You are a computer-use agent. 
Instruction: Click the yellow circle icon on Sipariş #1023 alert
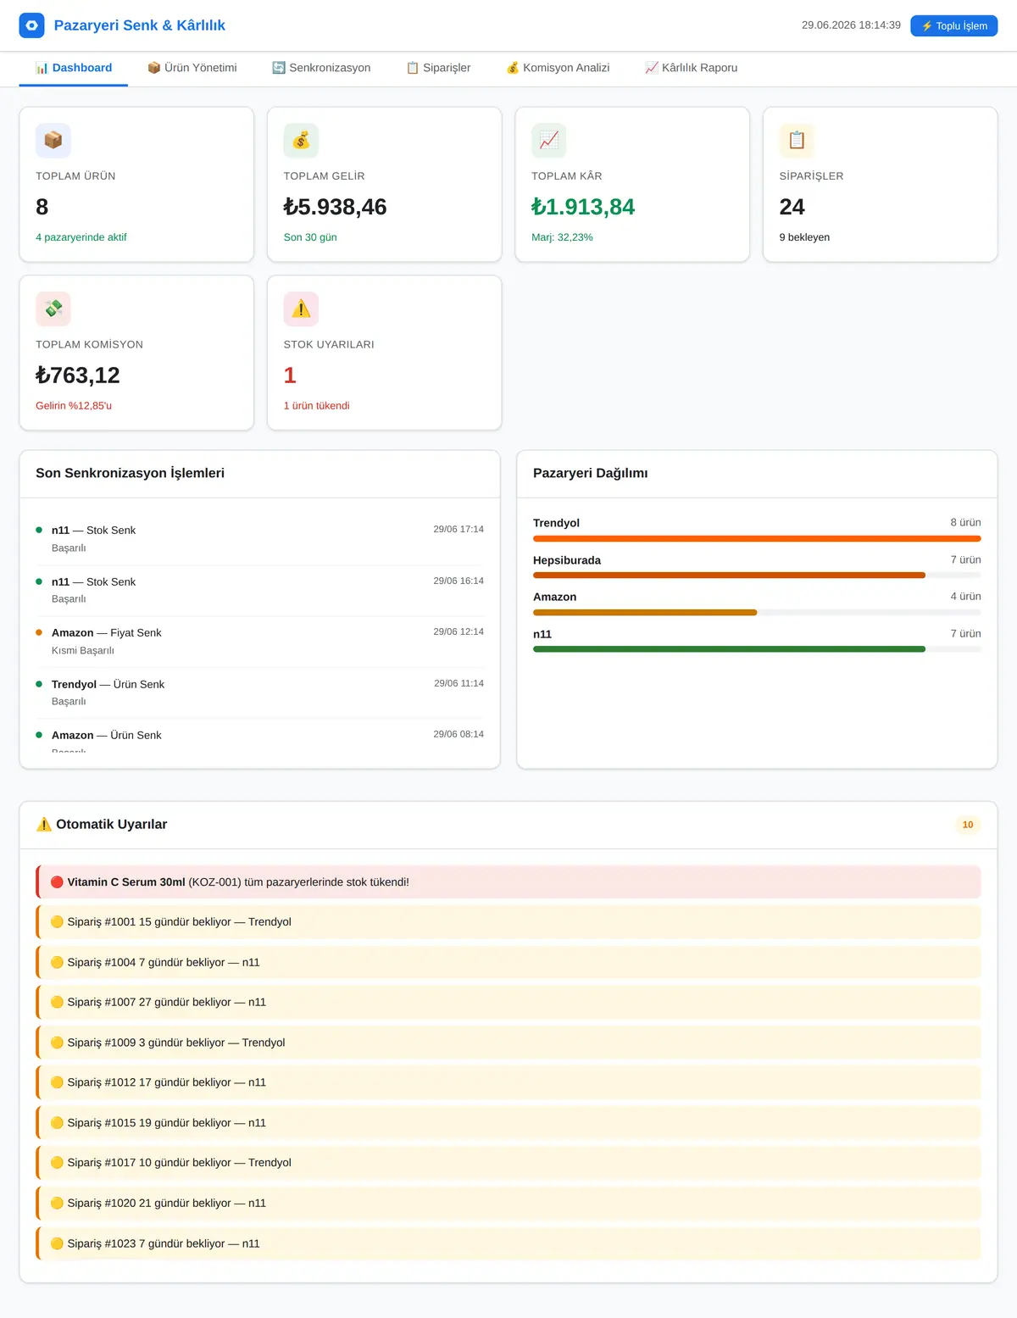click(57, 1243)
